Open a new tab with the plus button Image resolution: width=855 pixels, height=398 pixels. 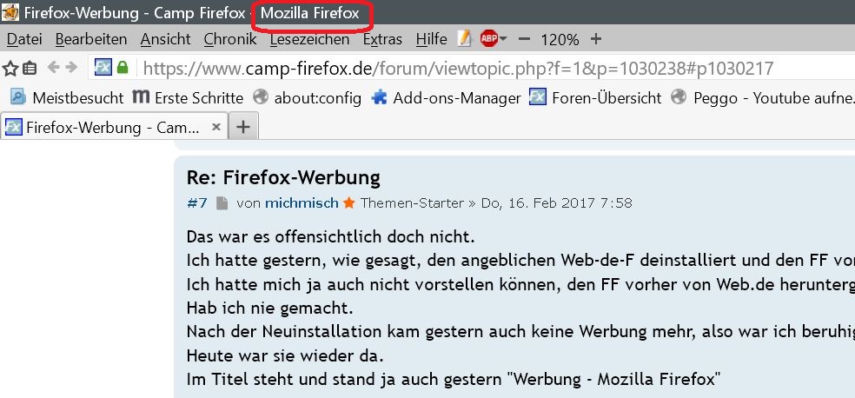(x=243, y=127)
